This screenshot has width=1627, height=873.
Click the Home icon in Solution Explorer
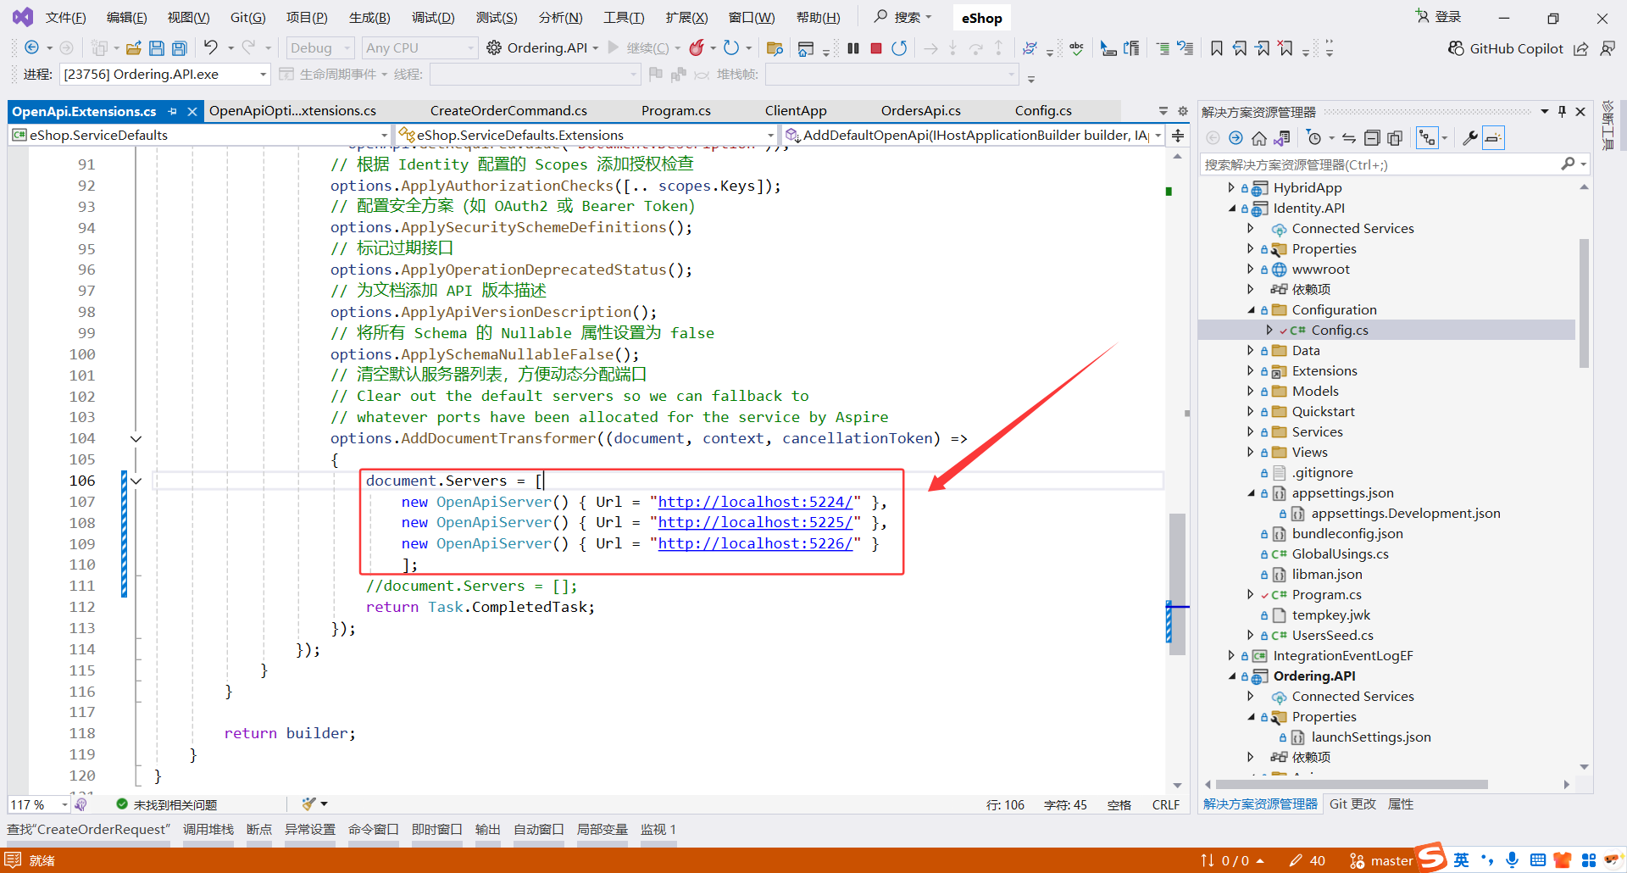click(x=1258, y=138)
